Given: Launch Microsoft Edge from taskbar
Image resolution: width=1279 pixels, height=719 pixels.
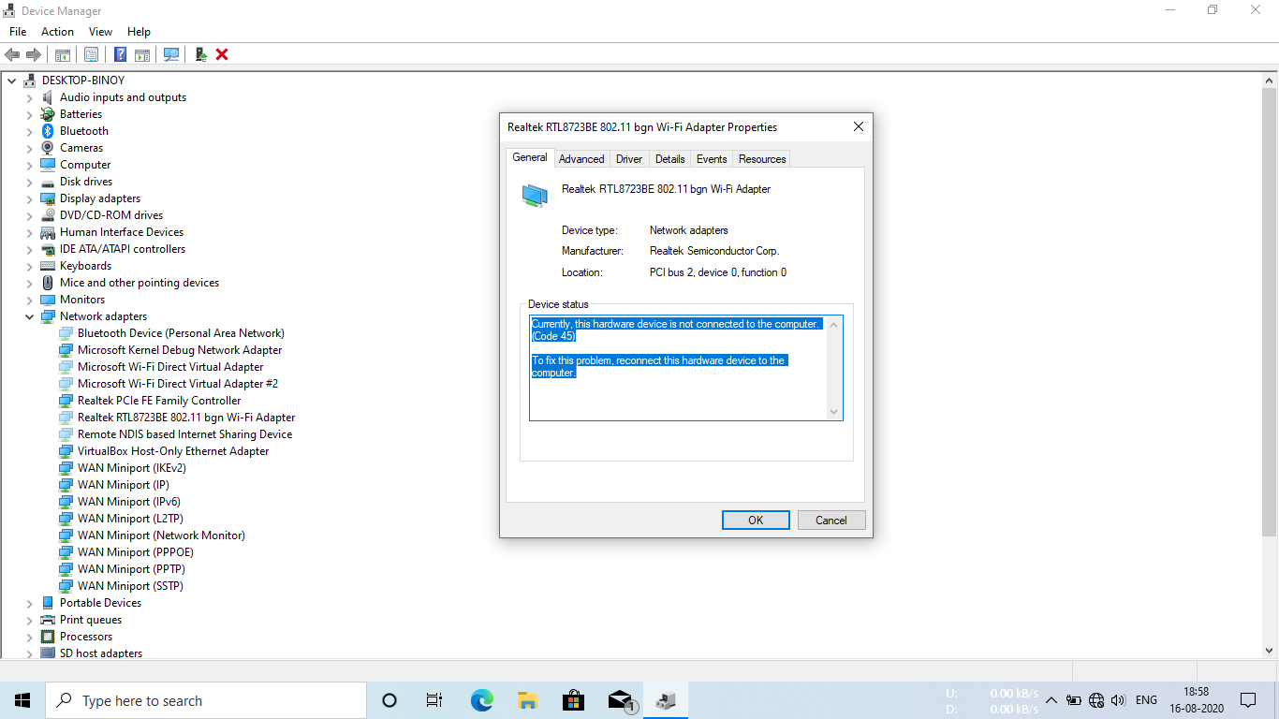Looking at the screenshot, I should 481,700.
